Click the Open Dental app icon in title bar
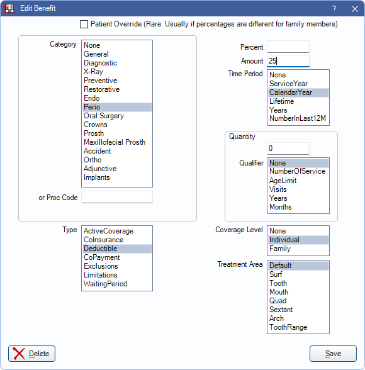The width and height of the screenshot is (365, 370). click(9, 9)
